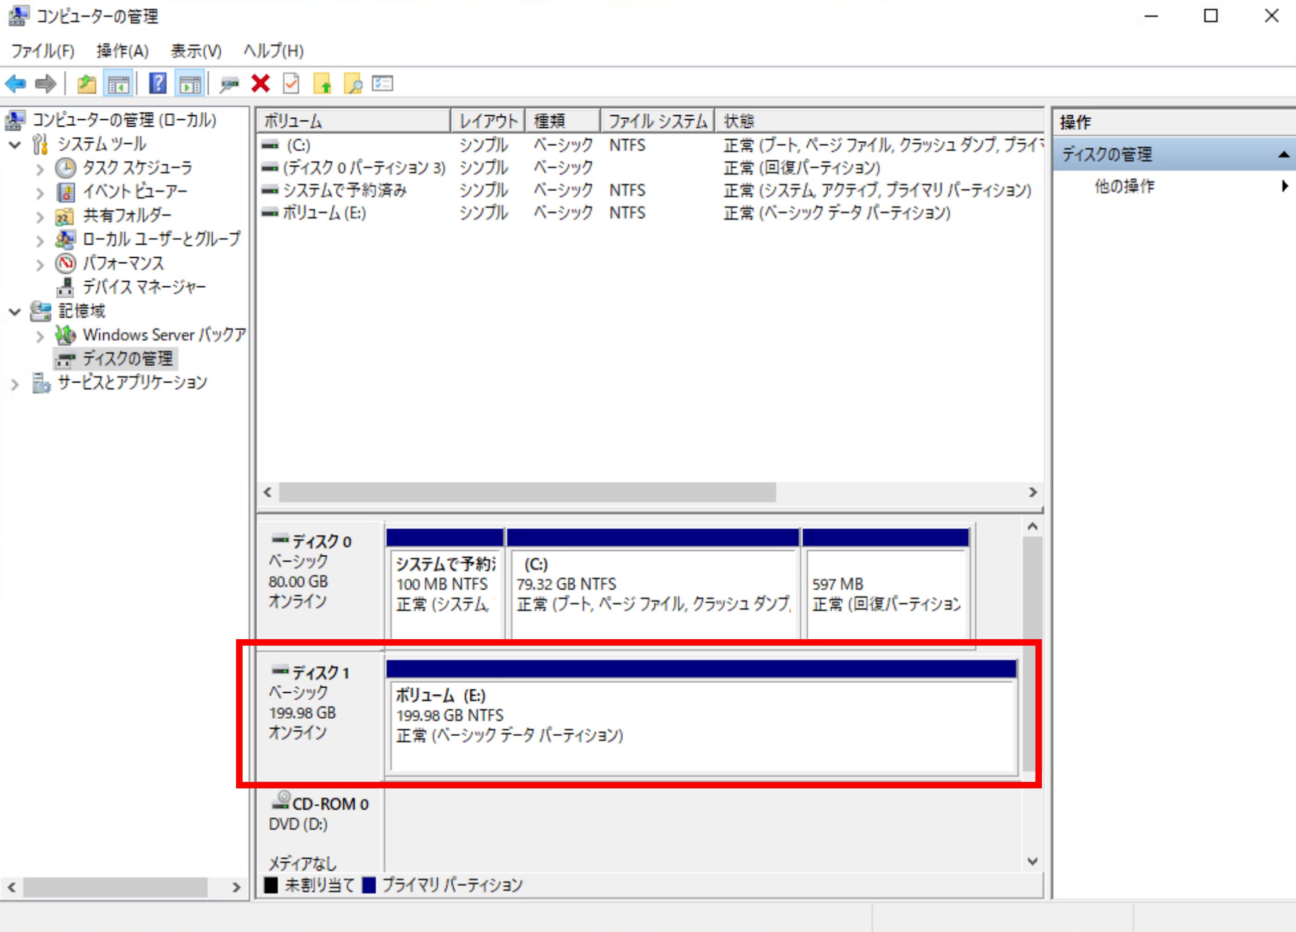This screenshot has width=1296, height=932.
Task: Open 他の操作 in actions pane
Action: click(1124, 186)
